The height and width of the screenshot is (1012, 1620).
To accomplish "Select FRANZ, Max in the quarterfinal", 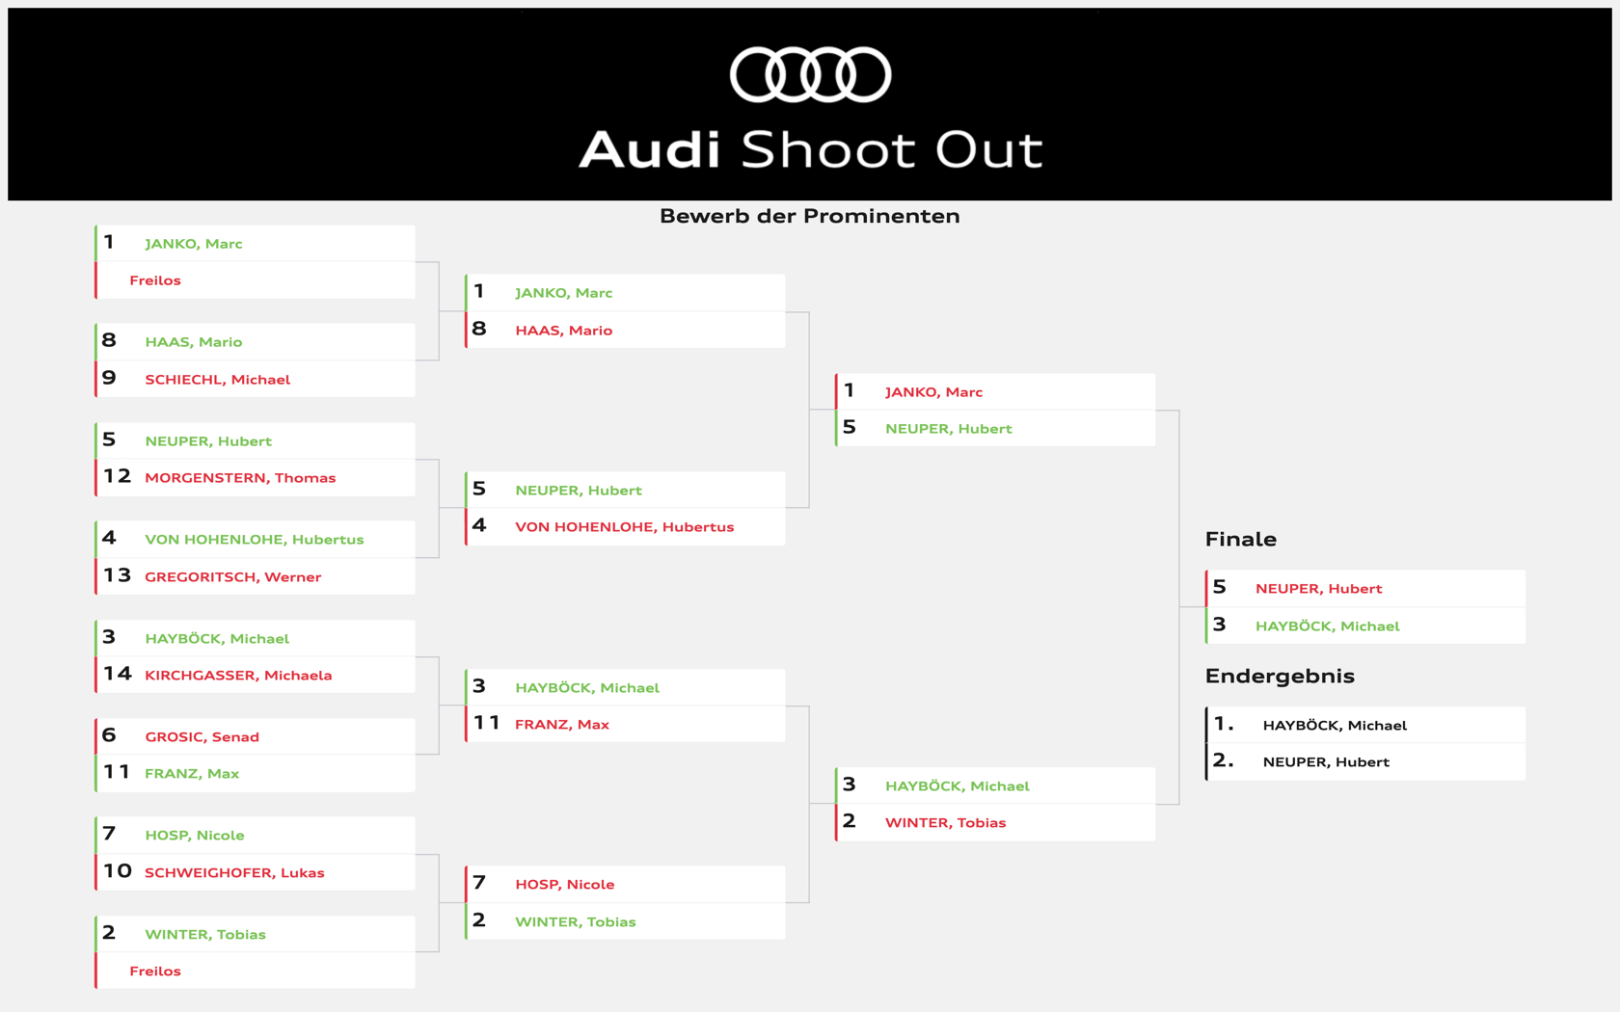I will tap(625, 724).
